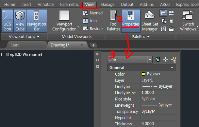Click the Named viewports icon
The image size is (199, 127).
coord(86,13)
